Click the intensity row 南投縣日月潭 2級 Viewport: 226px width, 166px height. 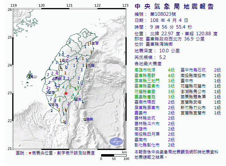(x=155, y=134)
